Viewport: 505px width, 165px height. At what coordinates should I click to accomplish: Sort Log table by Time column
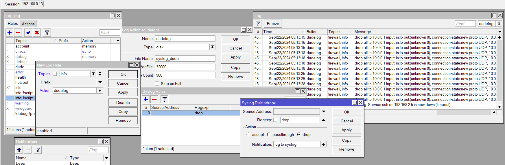tap(284, 32)
